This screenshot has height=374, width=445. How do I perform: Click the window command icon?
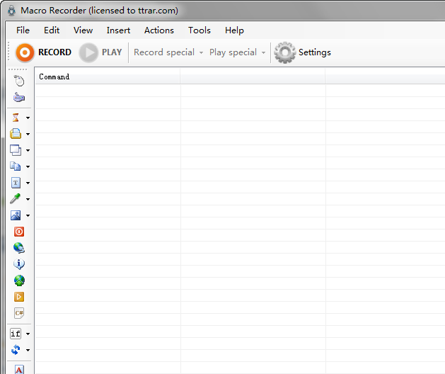pos(16,150)
